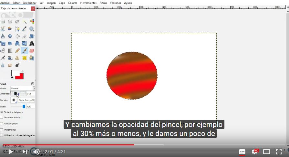This screenshot has width=289, height=157.
Task: Open the Filtros menu
Action: coord(103,3)
